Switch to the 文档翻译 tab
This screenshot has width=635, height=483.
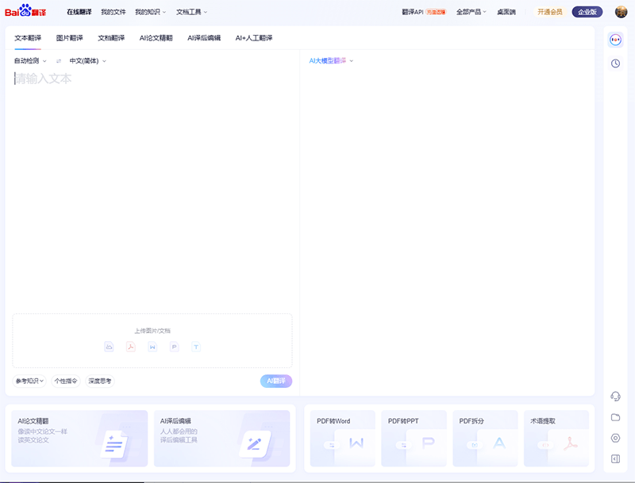pos(111,37)
